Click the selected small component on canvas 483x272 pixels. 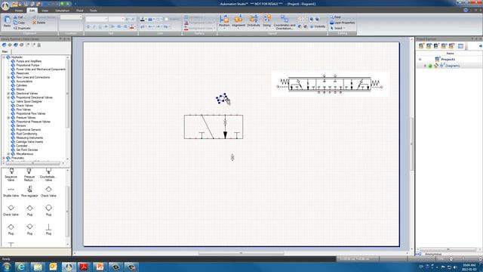coord(222,98)
